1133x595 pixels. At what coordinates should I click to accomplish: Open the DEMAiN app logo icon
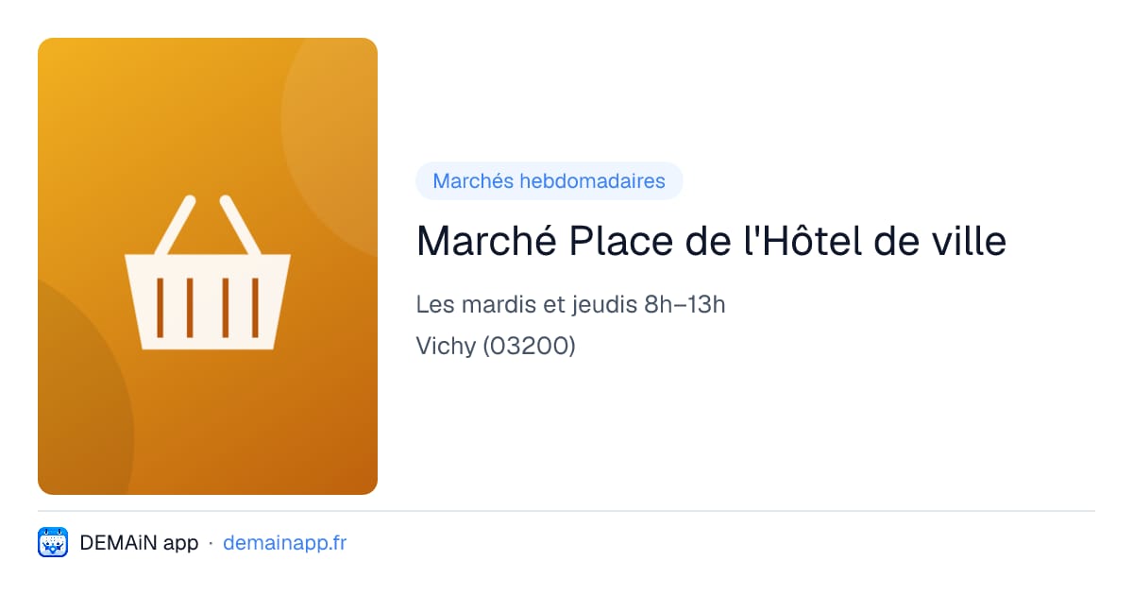(x=53, y=543)
